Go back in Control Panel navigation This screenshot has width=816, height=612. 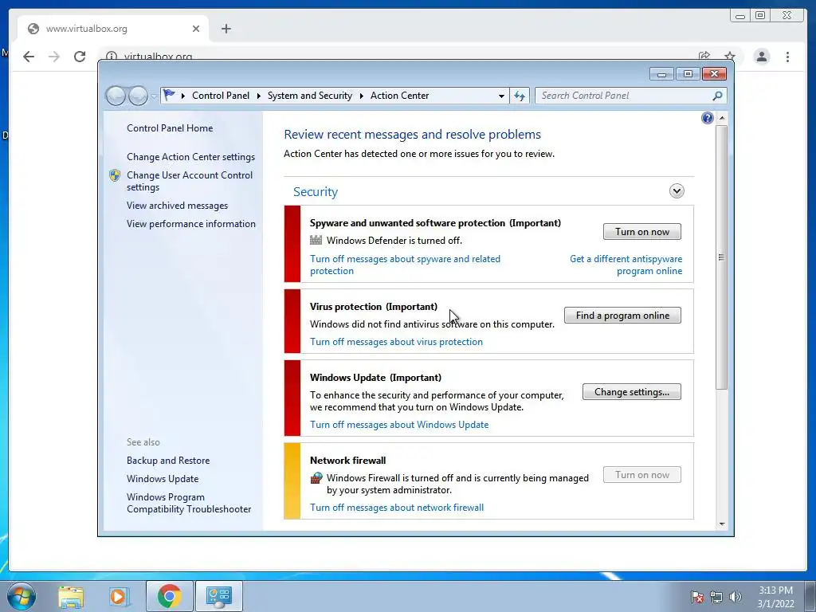[116, 96]
